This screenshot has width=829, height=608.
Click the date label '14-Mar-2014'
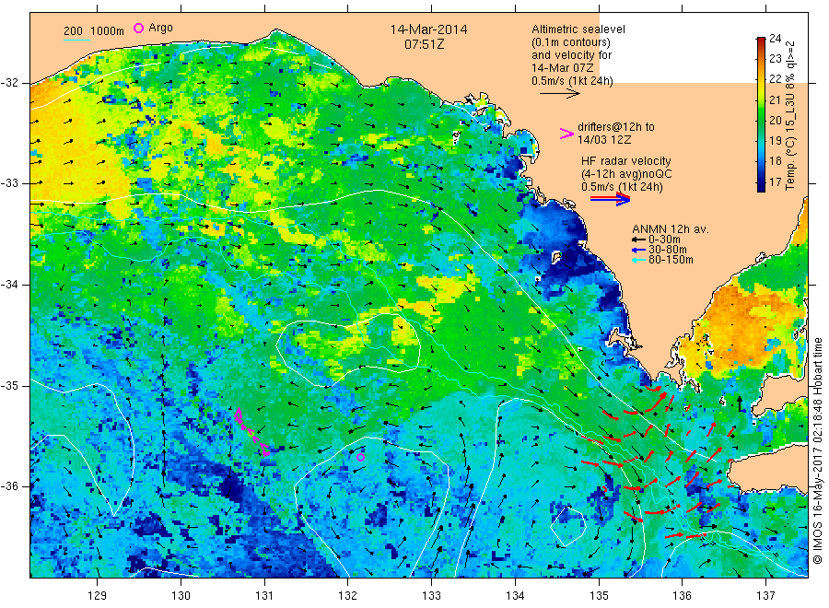click(x=428, y=29)
